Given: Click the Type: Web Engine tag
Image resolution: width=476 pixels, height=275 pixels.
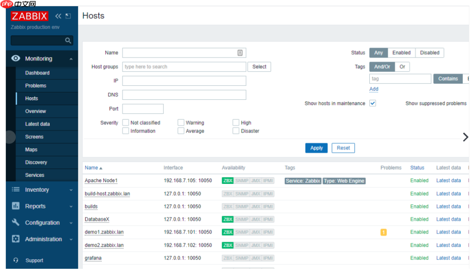Looking at the screenshot, I should point(344,181).
